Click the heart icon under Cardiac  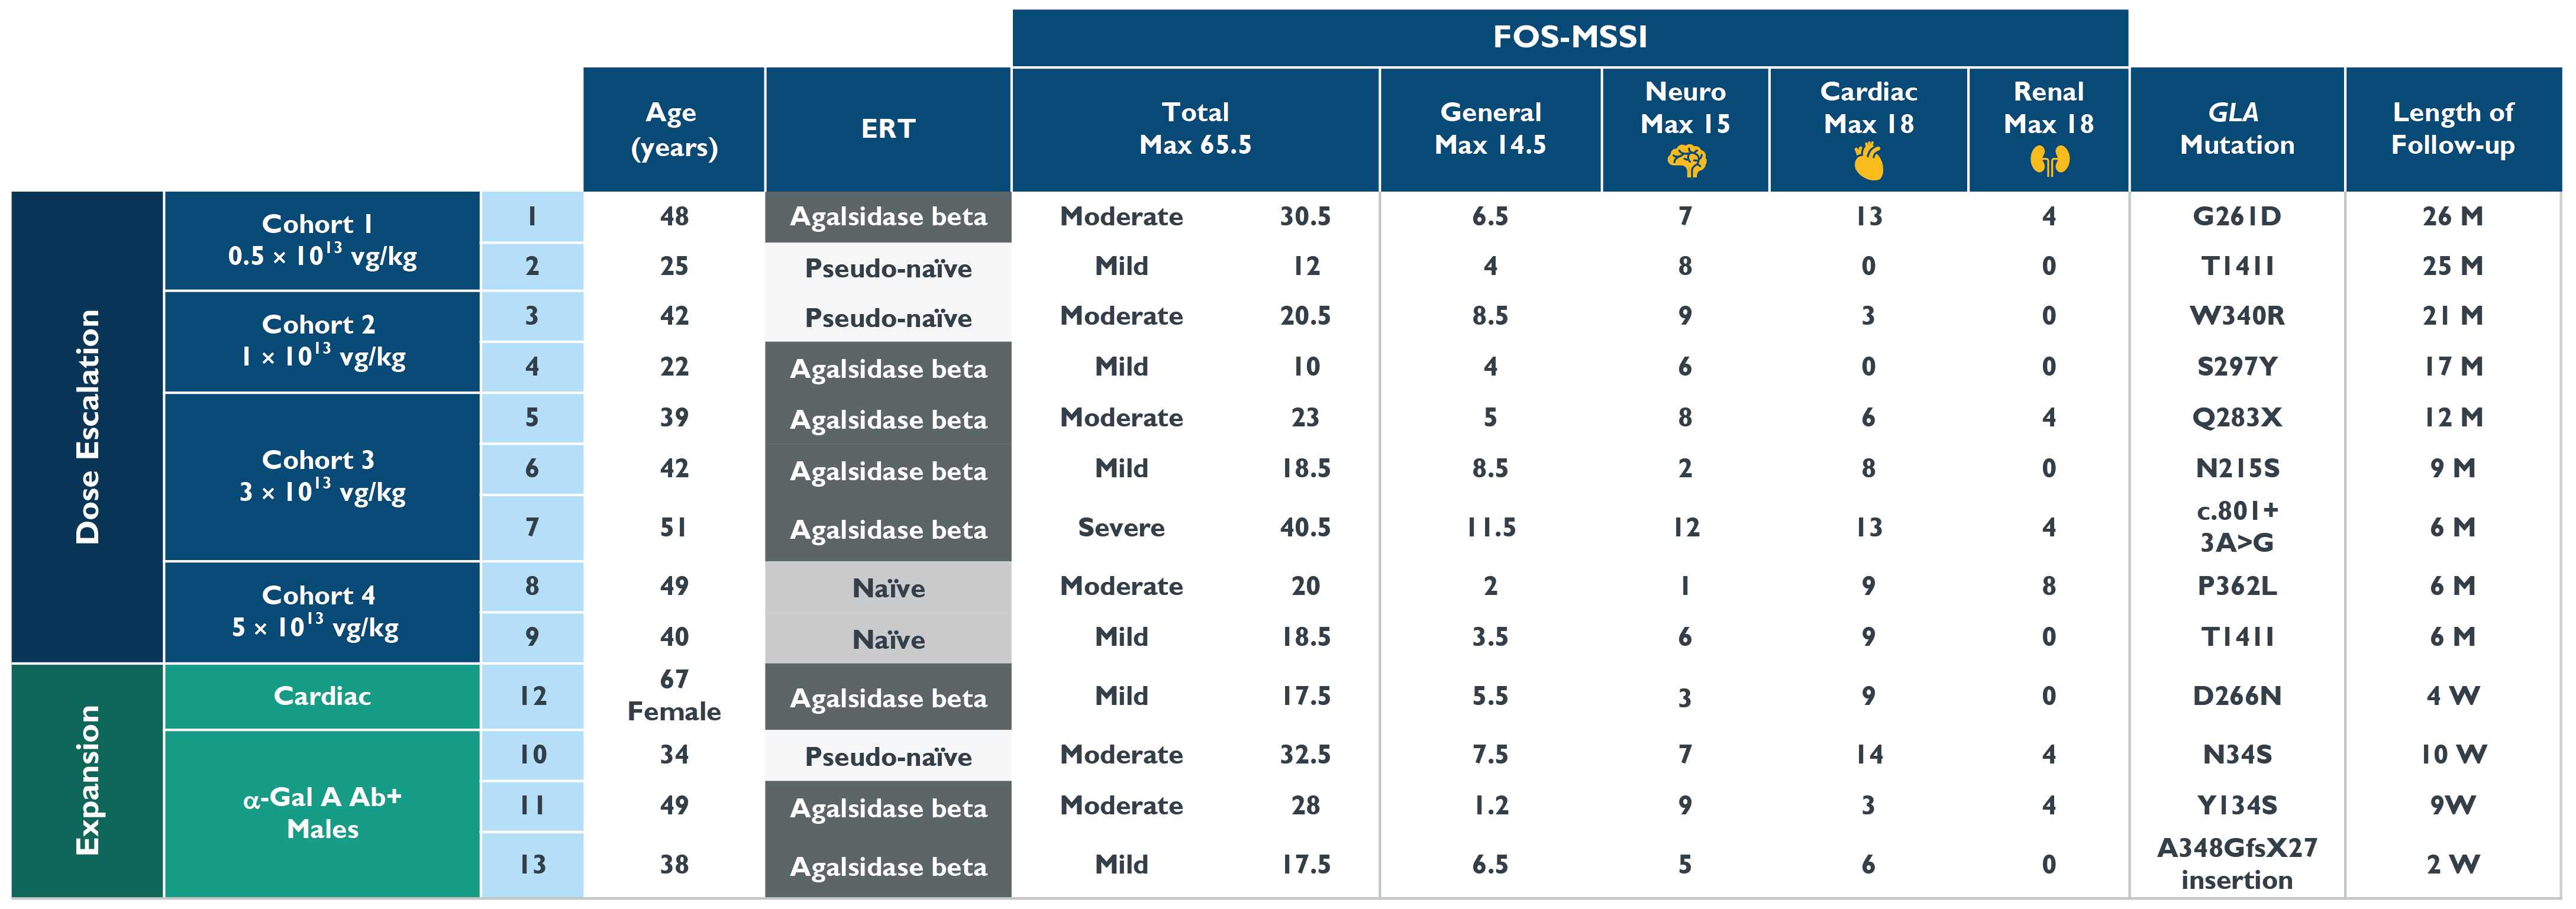coord(1868,161)
